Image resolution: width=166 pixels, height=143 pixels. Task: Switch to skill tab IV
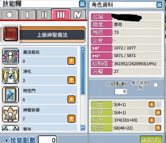point(78,15)
